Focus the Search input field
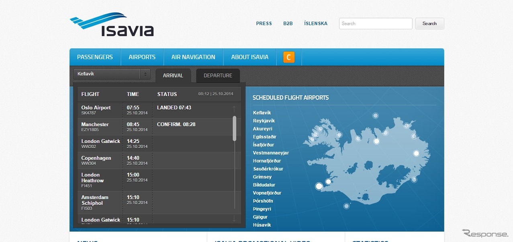 376,24
